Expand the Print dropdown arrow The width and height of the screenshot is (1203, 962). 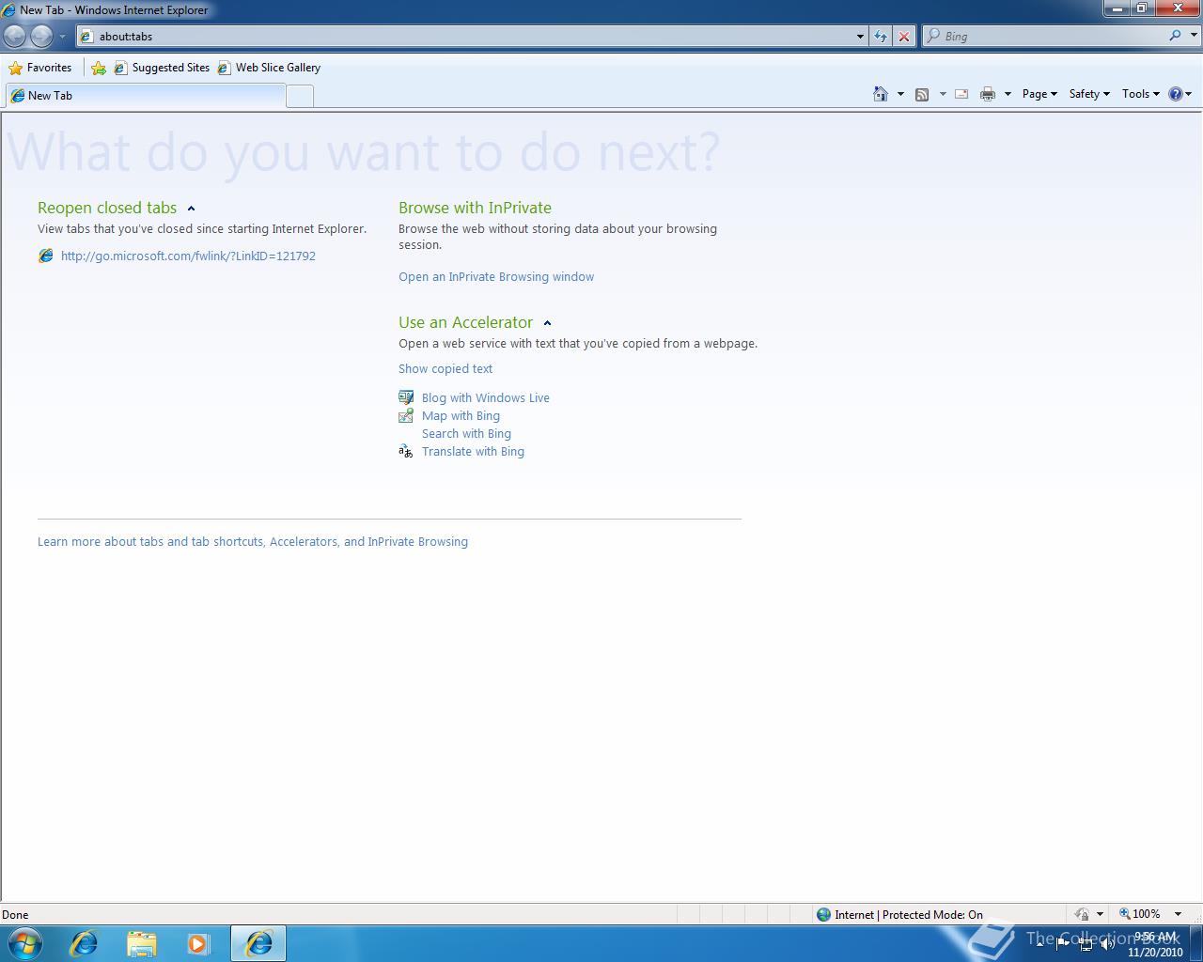tap(1008, 94)
